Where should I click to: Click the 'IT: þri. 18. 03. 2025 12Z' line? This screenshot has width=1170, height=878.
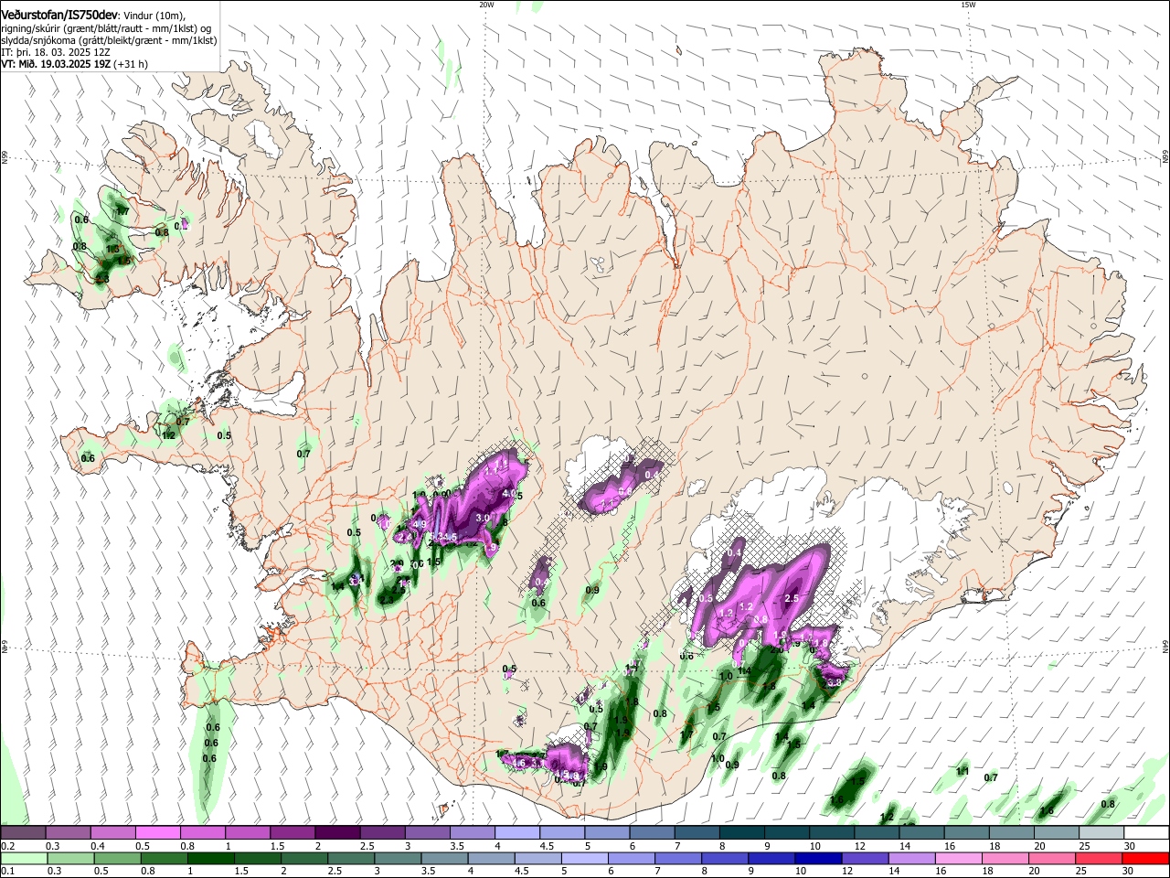click(56, 52)
